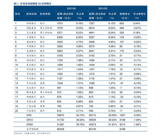Viewport: 160px width, 137px height.
Task: Click the 规模变化（亿元） column header
Action: pos(125,16)
